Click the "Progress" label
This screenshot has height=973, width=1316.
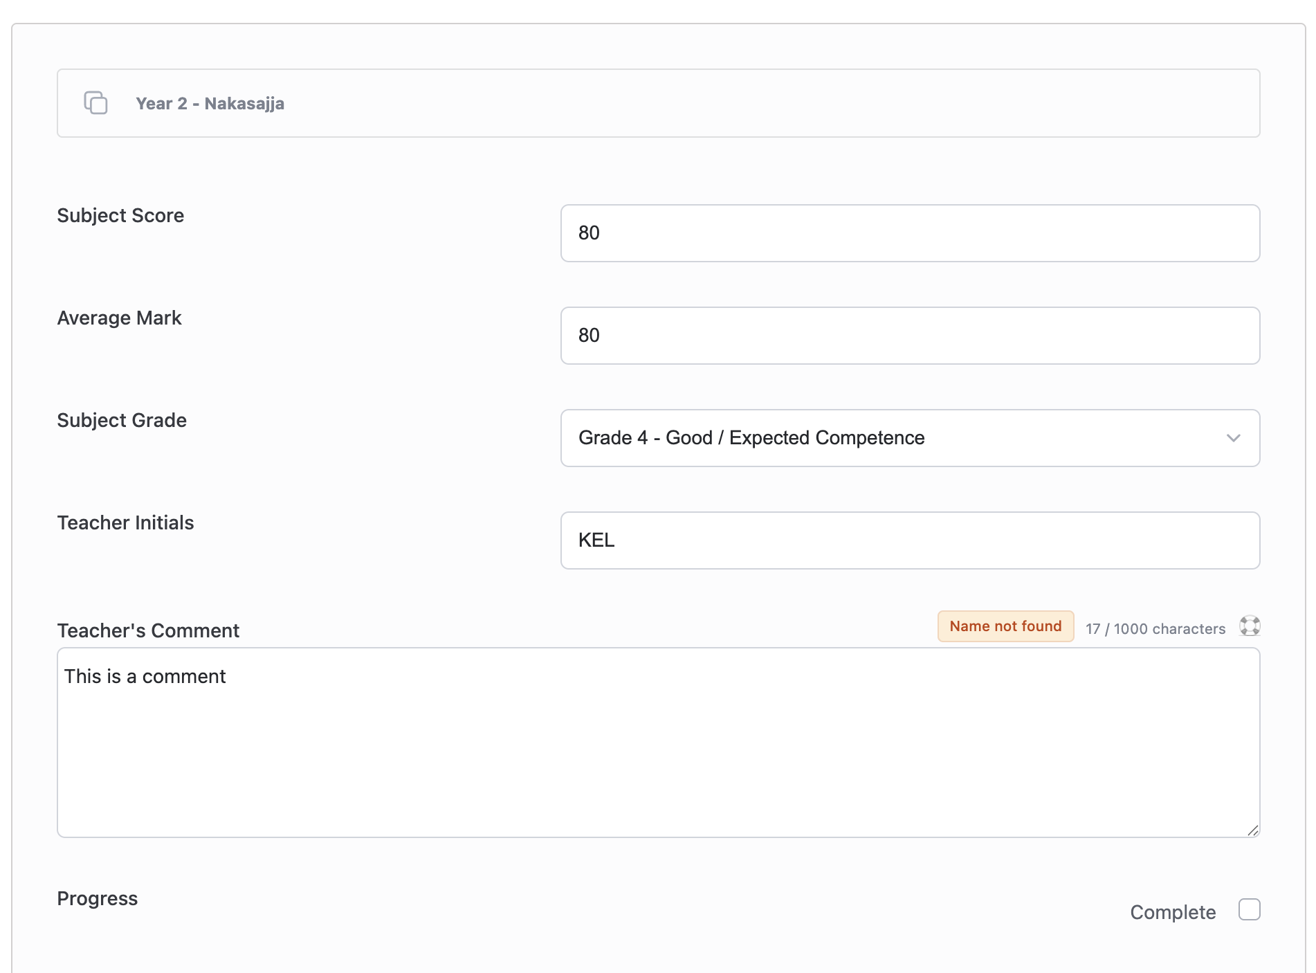coord(98,898)
